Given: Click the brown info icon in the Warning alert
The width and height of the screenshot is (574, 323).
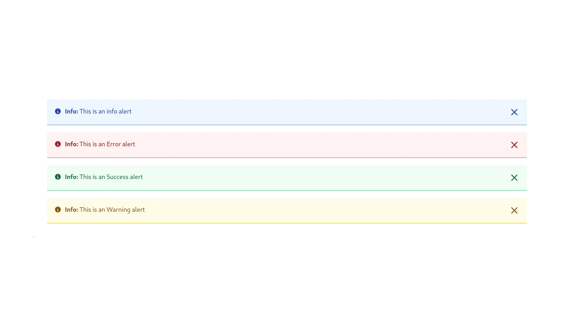Looking at the screenshot, I should tap(58, 210).
